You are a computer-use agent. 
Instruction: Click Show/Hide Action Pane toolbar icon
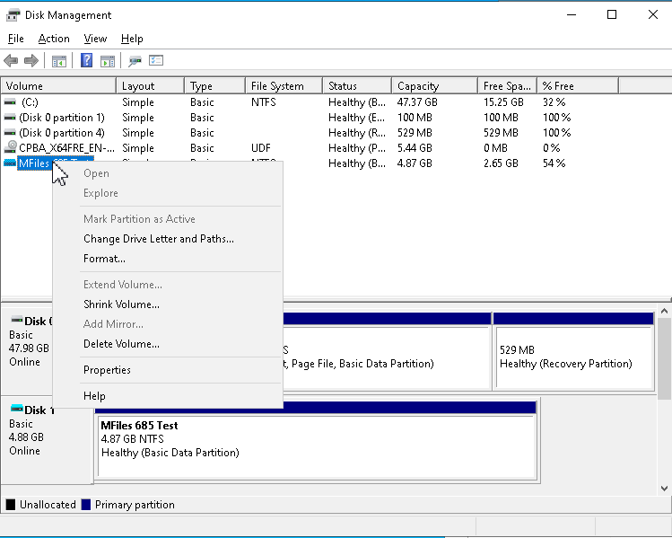pos(108,61)
